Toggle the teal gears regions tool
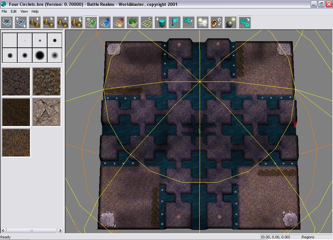This screenshot has width=333, height=240. (245, 22)
